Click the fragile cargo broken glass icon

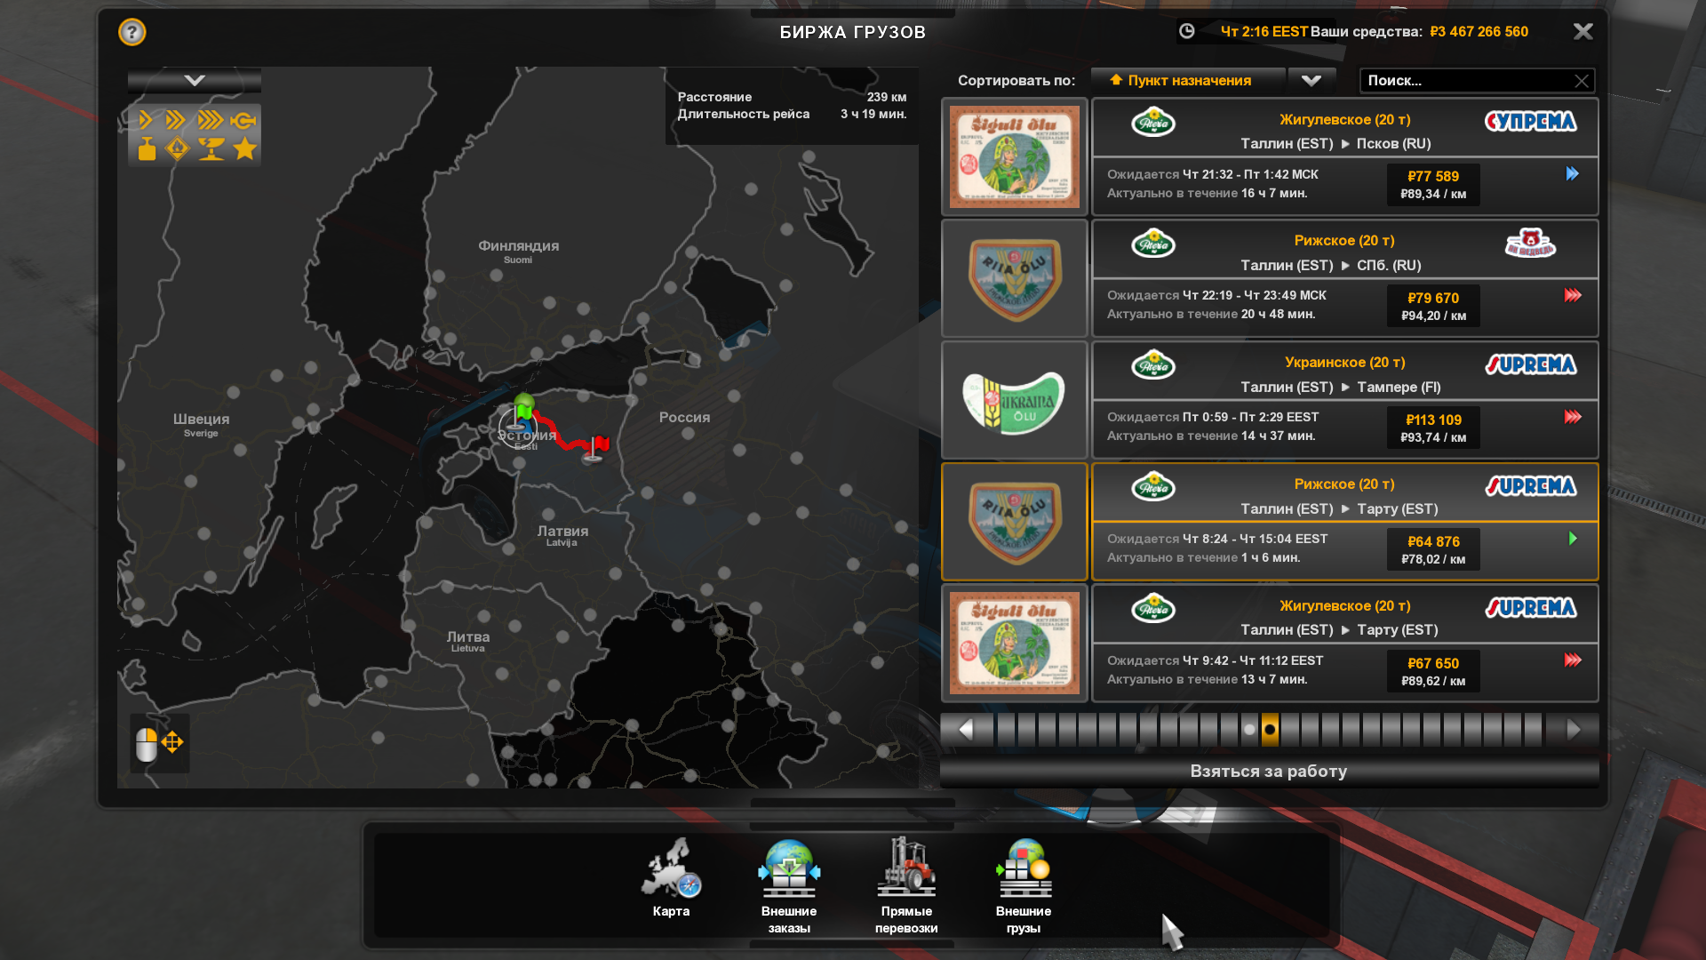[x=211, y=149]
